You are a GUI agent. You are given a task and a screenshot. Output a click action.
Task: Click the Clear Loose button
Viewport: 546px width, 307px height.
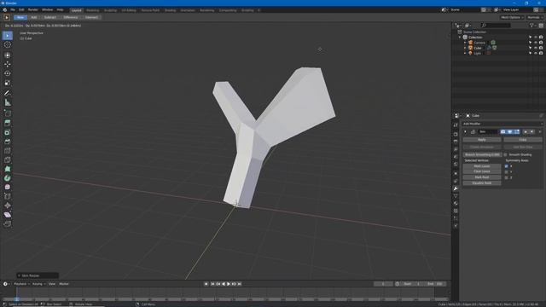coord(482,171)
